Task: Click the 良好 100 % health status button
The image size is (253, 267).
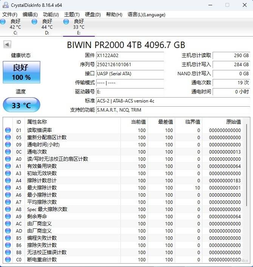Action: pos(21,72)
